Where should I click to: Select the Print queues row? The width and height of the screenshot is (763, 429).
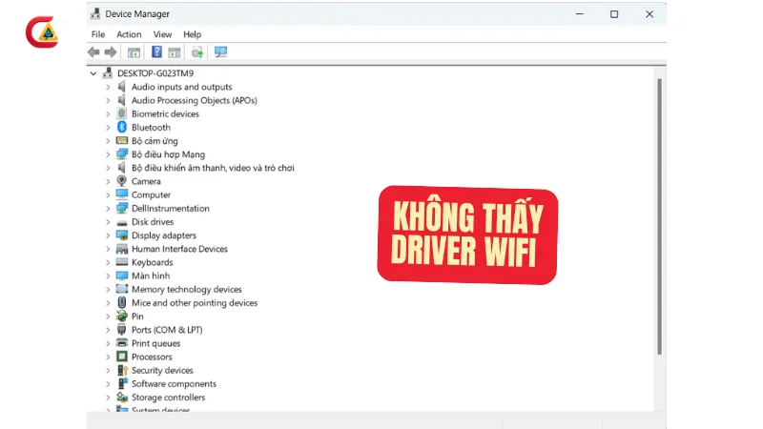[x=155, y=343]
